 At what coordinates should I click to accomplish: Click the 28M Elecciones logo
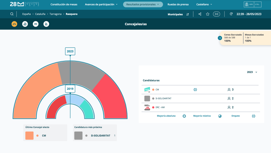tap(24, 4)
